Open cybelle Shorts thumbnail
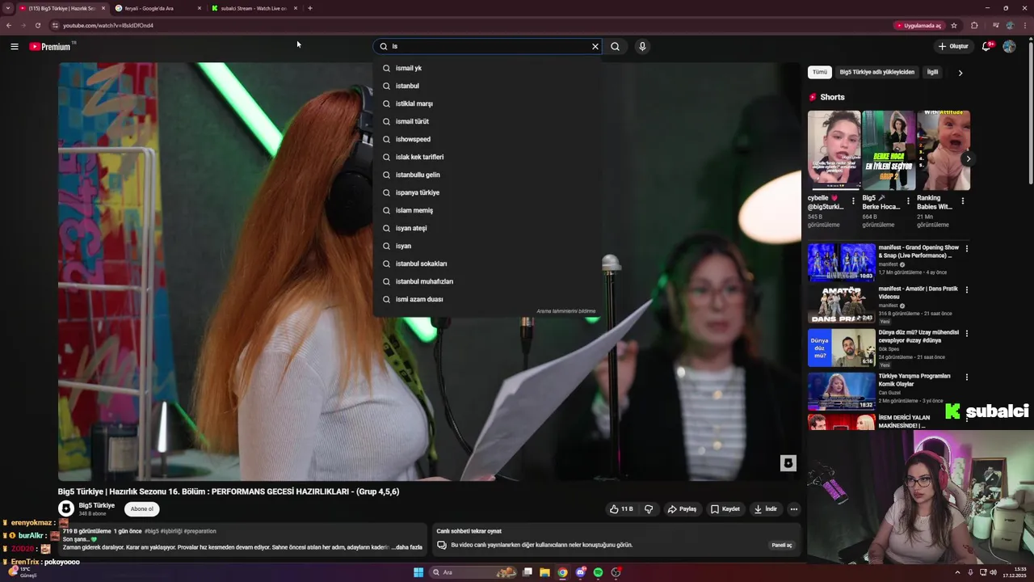 (x=834, y=150)
